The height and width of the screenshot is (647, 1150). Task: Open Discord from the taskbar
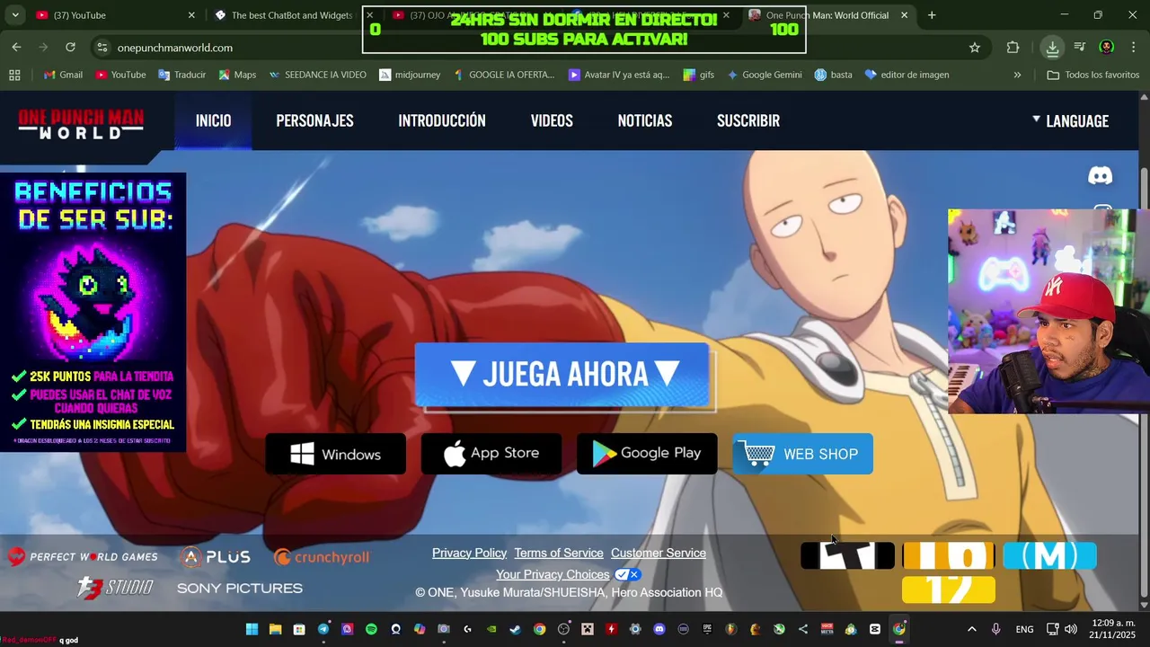pos(659,629)
